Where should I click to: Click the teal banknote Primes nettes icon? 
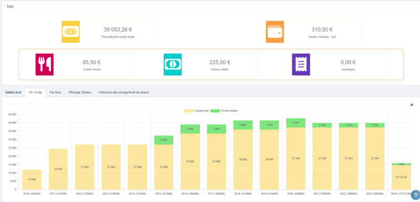[173, 64]
